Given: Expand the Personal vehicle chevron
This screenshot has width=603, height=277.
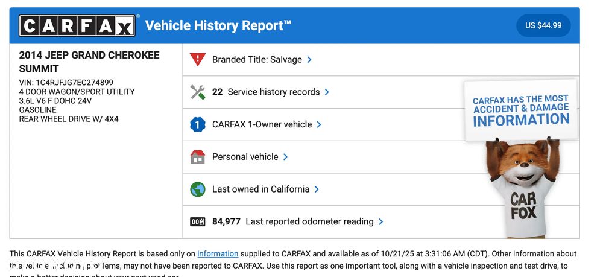Looking at the screenshot, I should (x=285, y=157).
